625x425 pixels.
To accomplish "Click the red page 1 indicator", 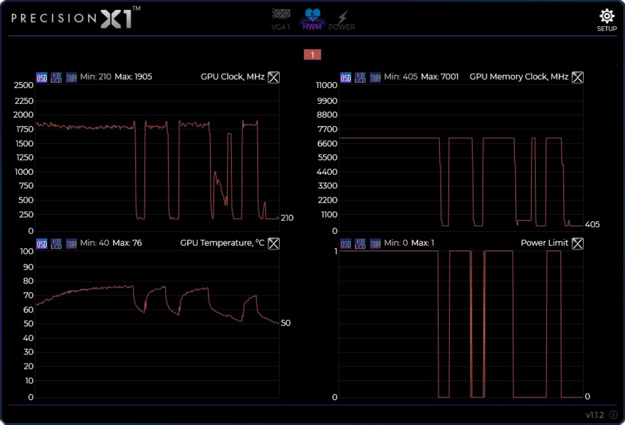I will click(x=312, y=55).
